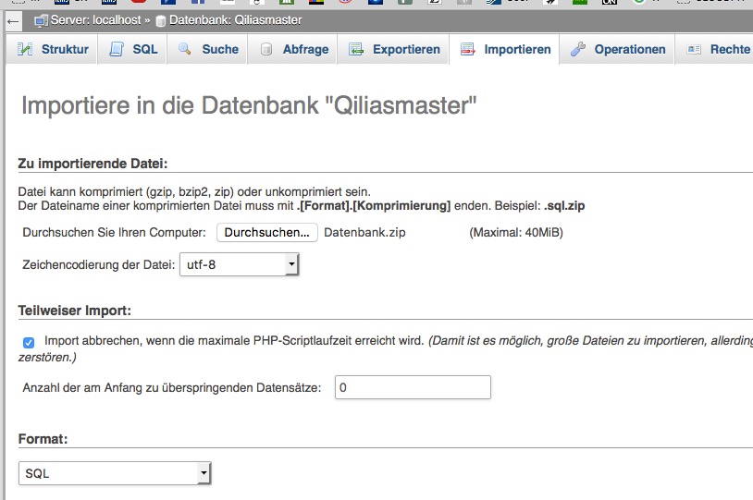Click the SQL tab's document icon
Viewport: 753px width, 500px height.
(x=117, y=50)
